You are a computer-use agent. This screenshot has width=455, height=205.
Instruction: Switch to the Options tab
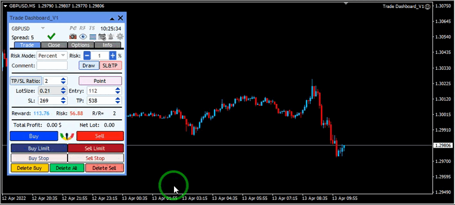(x=80, y=45)
